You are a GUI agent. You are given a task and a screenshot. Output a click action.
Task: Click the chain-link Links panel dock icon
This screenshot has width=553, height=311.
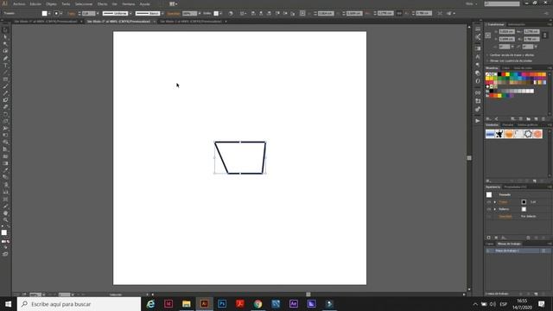tap(478, 92)
